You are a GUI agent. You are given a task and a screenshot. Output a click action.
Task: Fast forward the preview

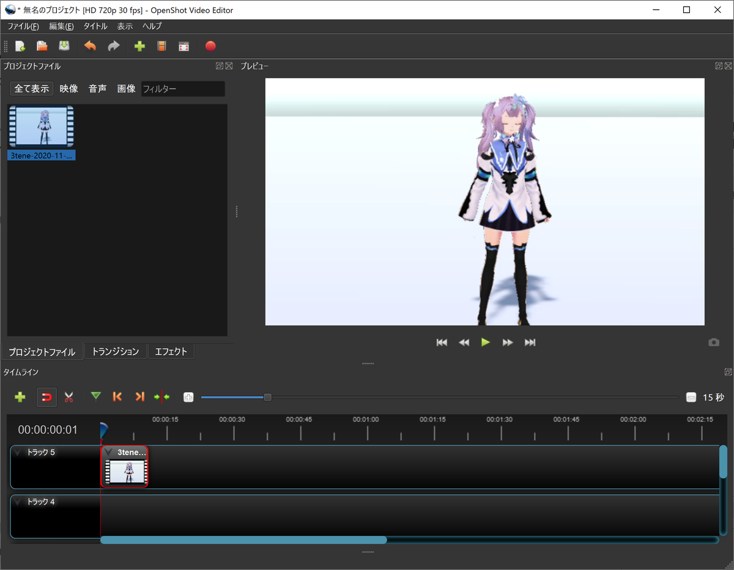tap(508, 342)
